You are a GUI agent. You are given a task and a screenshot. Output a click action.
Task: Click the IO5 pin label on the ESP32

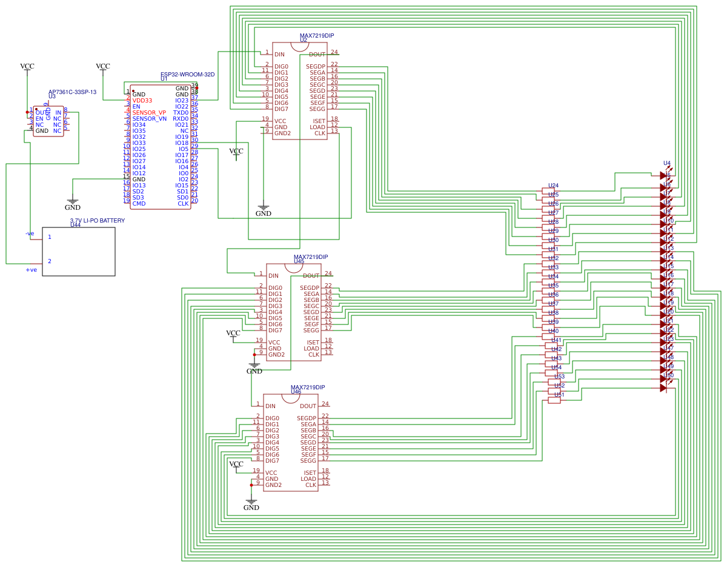point(184,149)
